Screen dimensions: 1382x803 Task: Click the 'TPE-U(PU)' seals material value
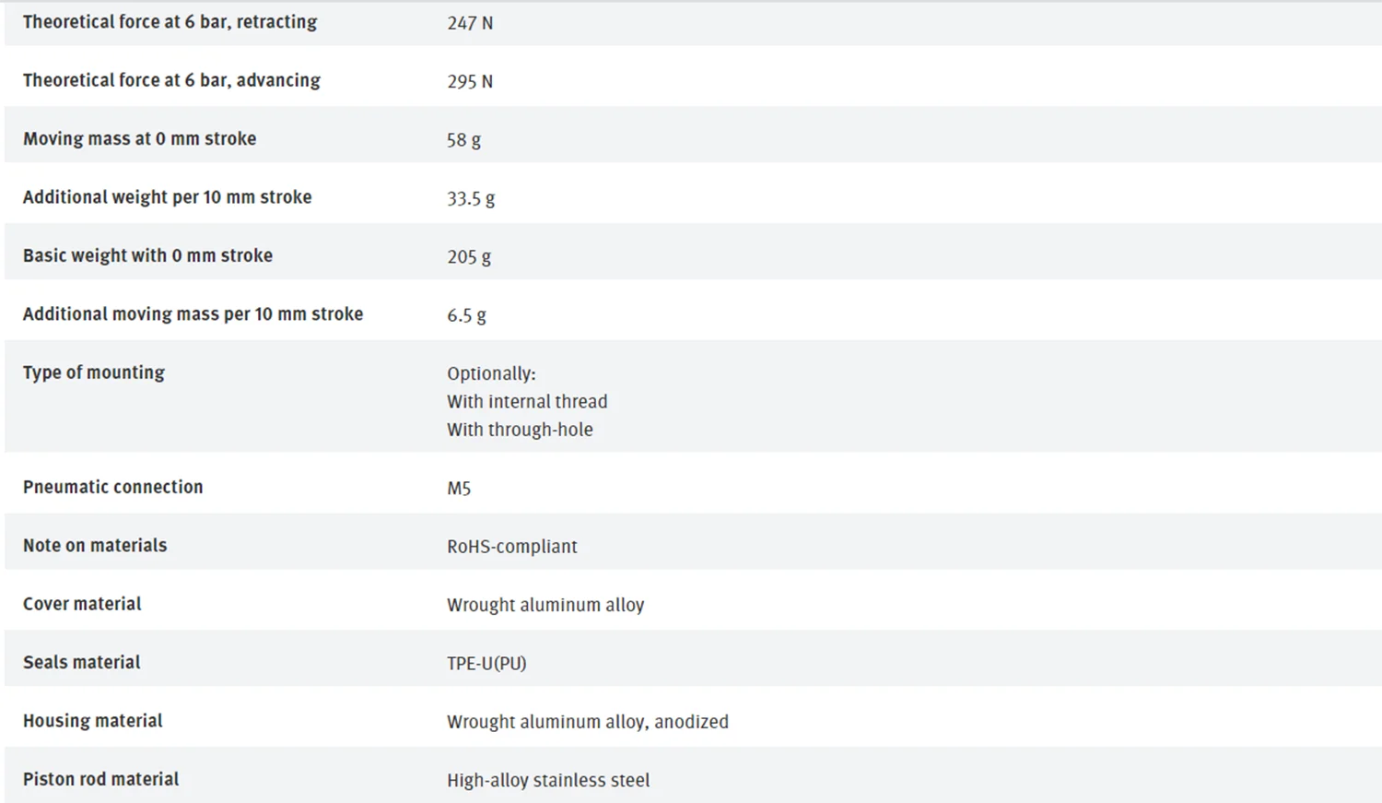point(486,664)
